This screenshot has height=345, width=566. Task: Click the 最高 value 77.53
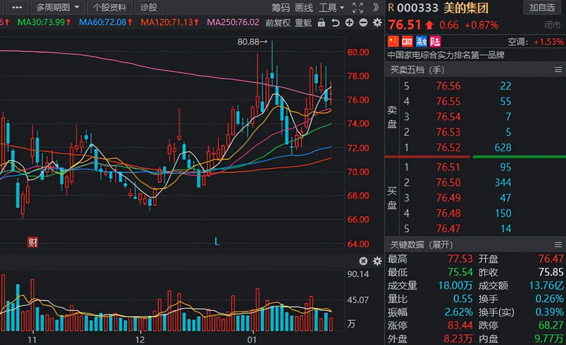pyautogui.click(x=460, y=259)
